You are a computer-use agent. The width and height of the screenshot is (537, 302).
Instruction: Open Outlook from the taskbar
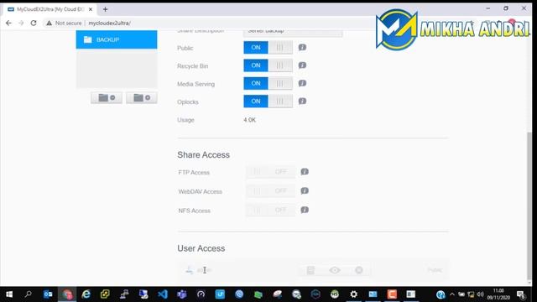[48, 294]
